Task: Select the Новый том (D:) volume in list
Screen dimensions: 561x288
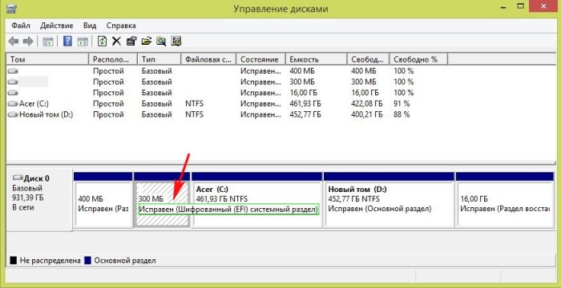Action: pyautogui.click(x=46, y=114)
